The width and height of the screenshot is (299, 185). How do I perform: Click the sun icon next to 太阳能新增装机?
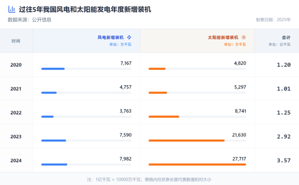tap(244, 37)
